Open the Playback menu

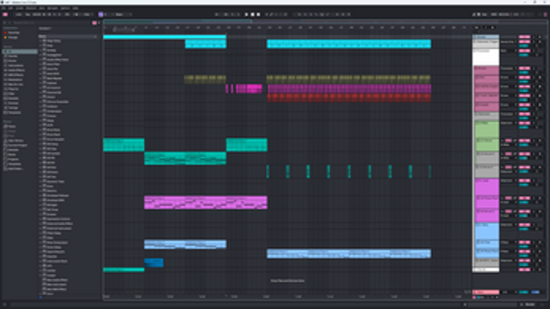click(31, 8)
